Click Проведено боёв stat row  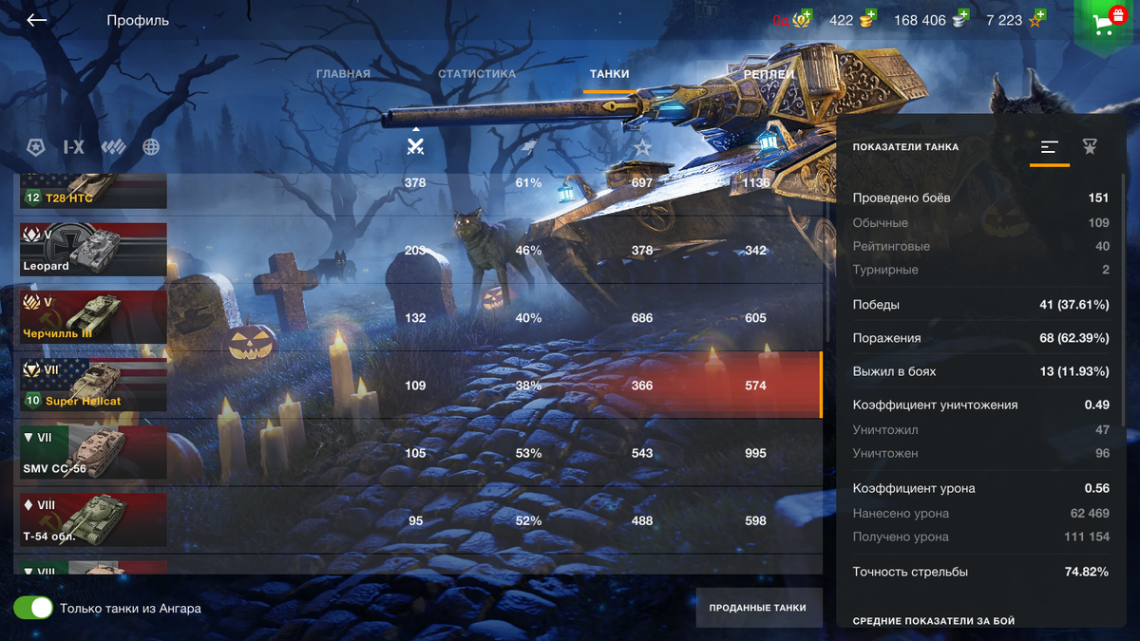[980, 198]
